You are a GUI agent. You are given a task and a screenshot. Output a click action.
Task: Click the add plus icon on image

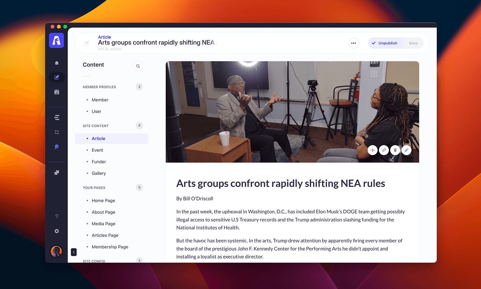373,150
